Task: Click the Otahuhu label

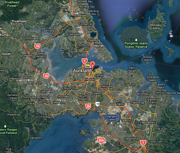Action: coord(127,121)
